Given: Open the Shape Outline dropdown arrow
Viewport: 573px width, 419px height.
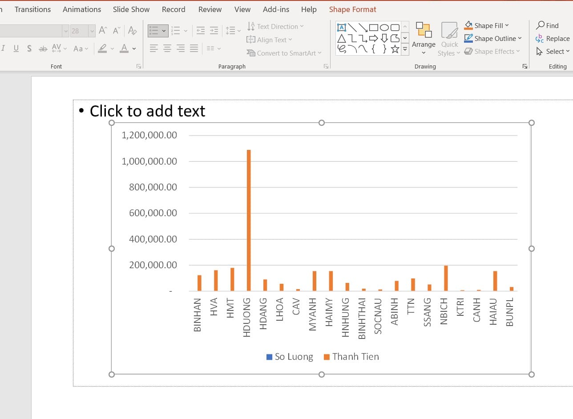Looking at the screenshot, I should pos(520,38).
